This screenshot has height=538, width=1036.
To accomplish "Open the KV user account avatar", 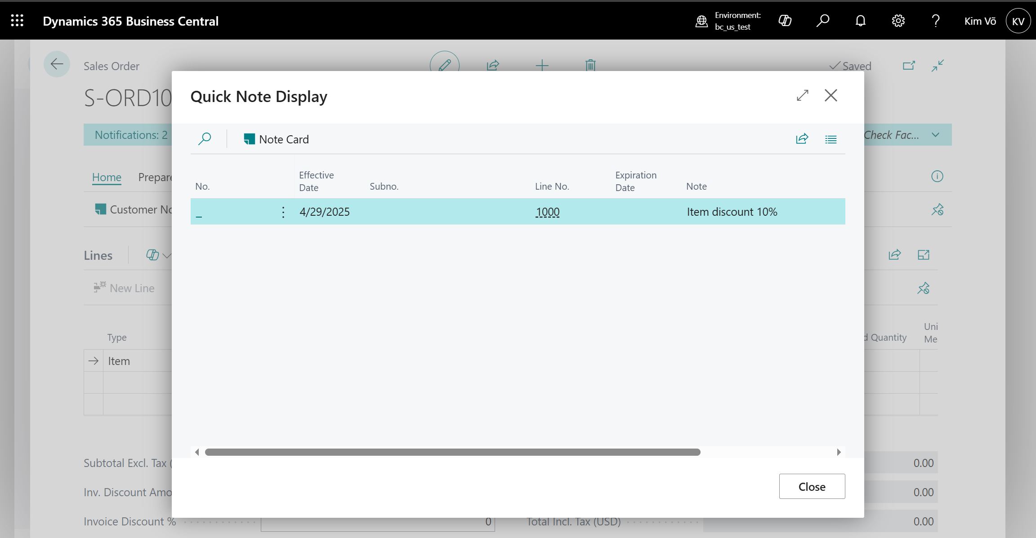I will 1018,21.
